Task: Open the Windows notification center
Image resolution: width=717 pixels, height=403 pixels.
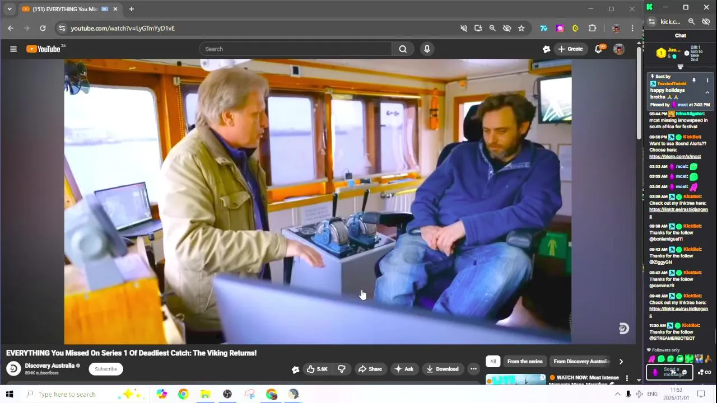Action: (x=701, y=394)
